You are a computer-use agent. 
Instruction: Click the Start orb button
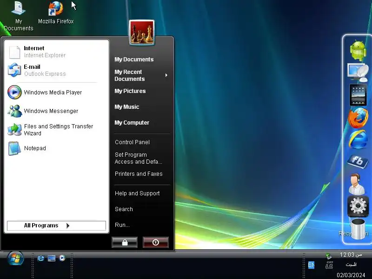tap(15, 258)
